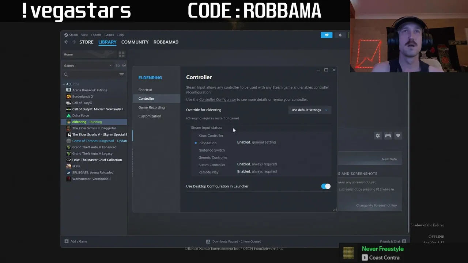The width and height of the screenshot is (468, 263).
Task: Click the Borderlands 2 game icon
Action: tap(69, 96)
